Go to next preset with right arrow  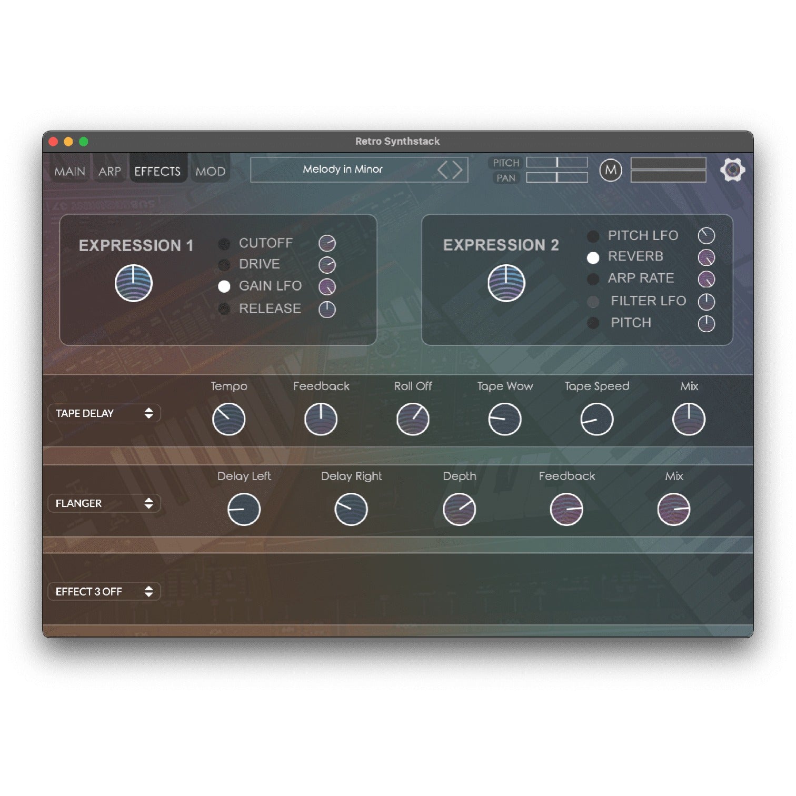457,170
